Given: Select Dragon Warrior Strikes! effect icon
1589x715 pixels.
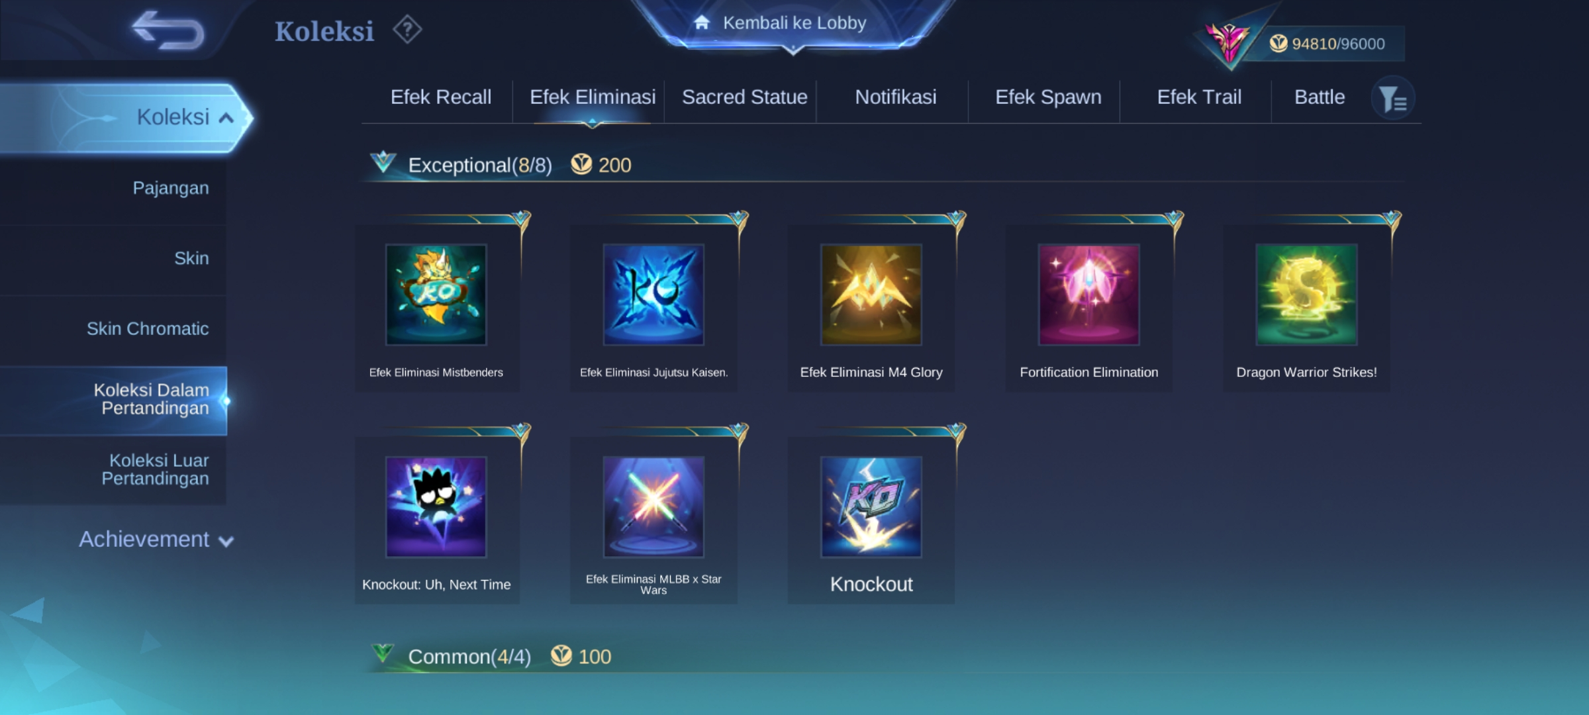Looking at the screenshot, I should [x=1307, y=295].
